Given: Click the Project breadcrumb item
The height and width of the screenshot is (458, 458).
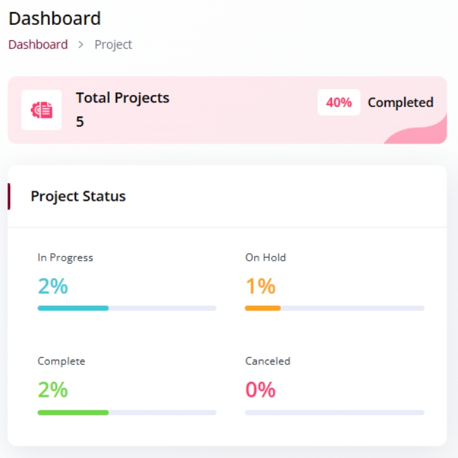Looking at the screenshot, I should (x=113, y=44).
